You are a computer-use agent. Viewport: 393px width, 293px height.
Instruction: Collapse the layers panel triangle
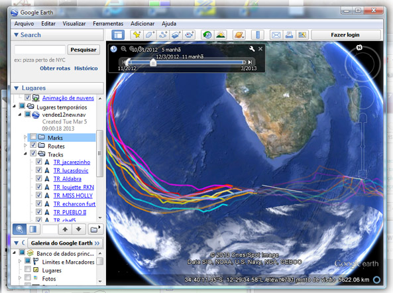click(x=17, y=243)
